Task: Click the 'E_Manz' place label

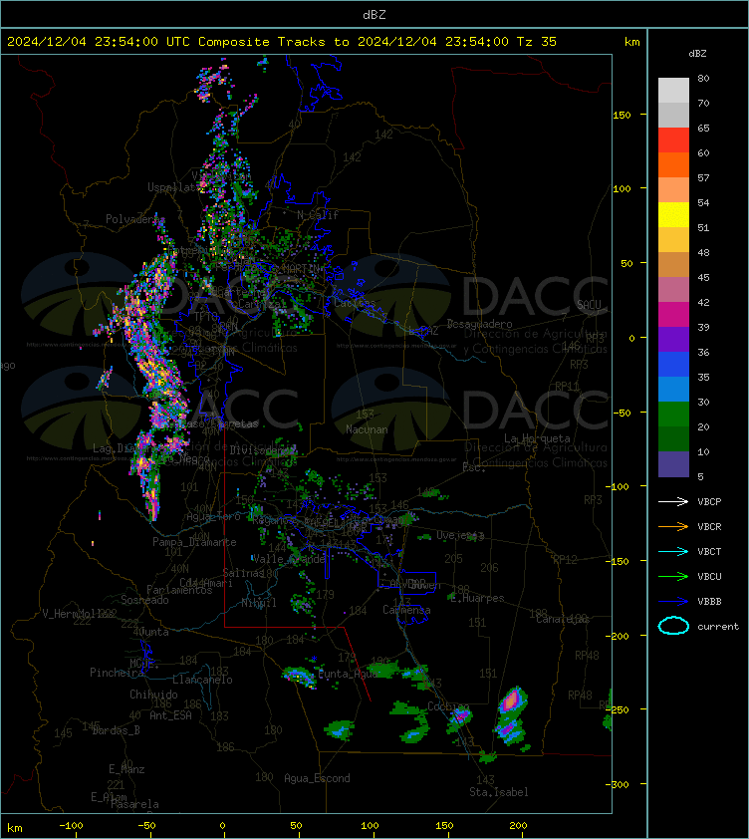Action: [x=126, y=769]
